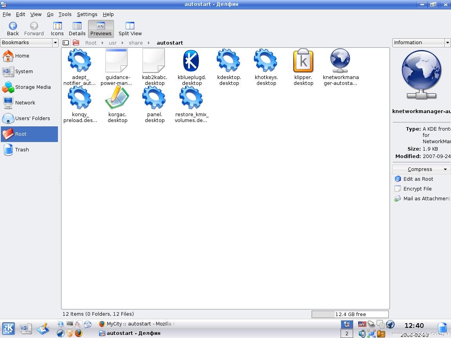Open the Help menu
Screen dimensions: 451x338
[x=108, y=14]
